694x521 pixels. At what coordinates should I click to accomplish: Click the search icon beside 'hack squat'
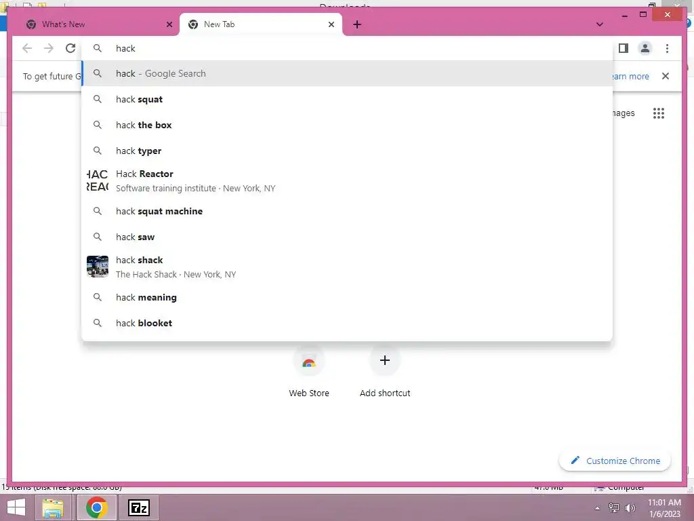click(x=98, y=99)
